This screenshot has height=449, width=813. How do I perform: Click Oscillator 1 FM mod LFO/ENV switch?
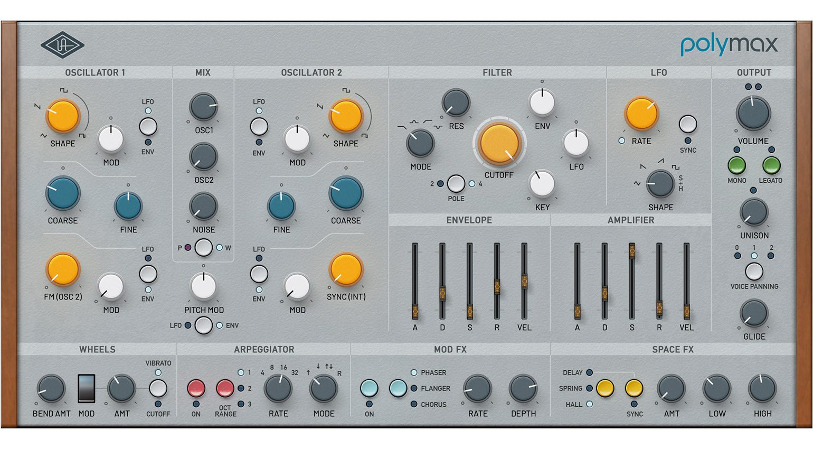pyautogui.click(x=148, y=274)
